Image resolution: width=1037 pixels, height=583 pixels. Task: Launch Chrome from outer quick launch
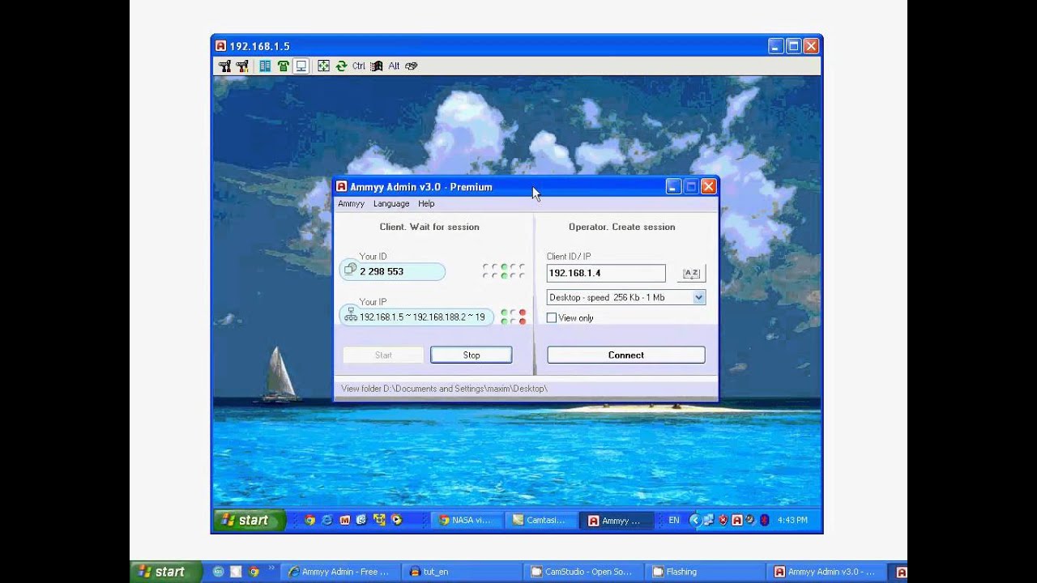pyautogui.click(x=254, y=572)
